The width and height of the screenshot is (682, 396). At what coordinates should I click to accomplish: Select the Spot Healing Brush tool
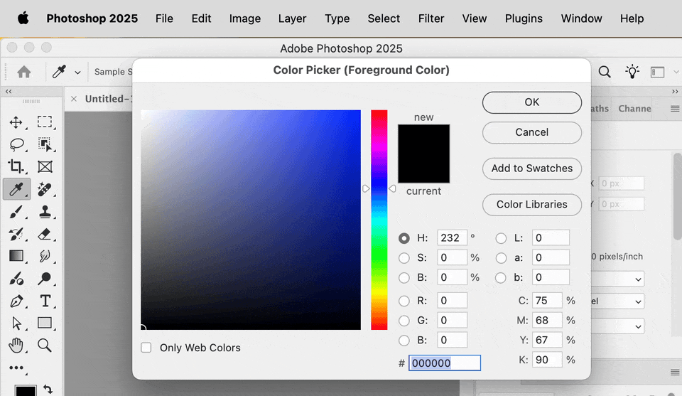point(44,189)
